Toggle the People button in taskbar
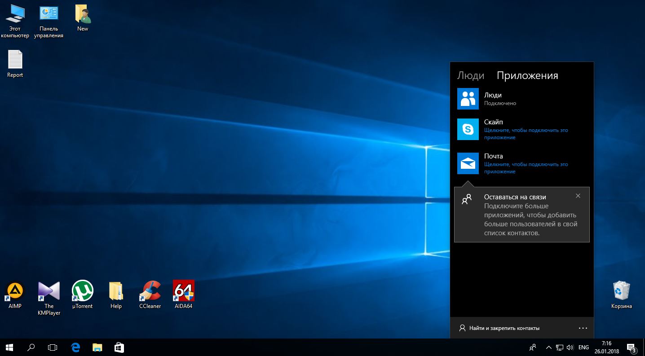The image size is (645, 356). tap(533, 347)
